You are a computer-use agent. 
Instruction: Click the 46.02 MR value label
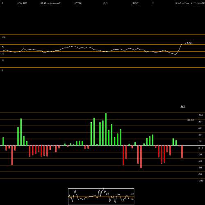[191, 120]
